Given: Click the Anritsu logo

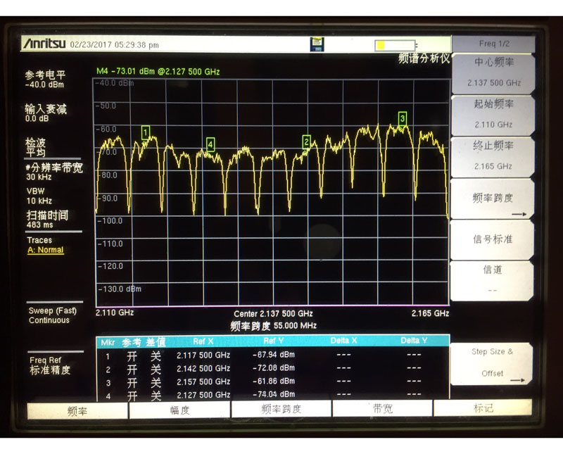Looking at the screenshot, I should 44,44.
